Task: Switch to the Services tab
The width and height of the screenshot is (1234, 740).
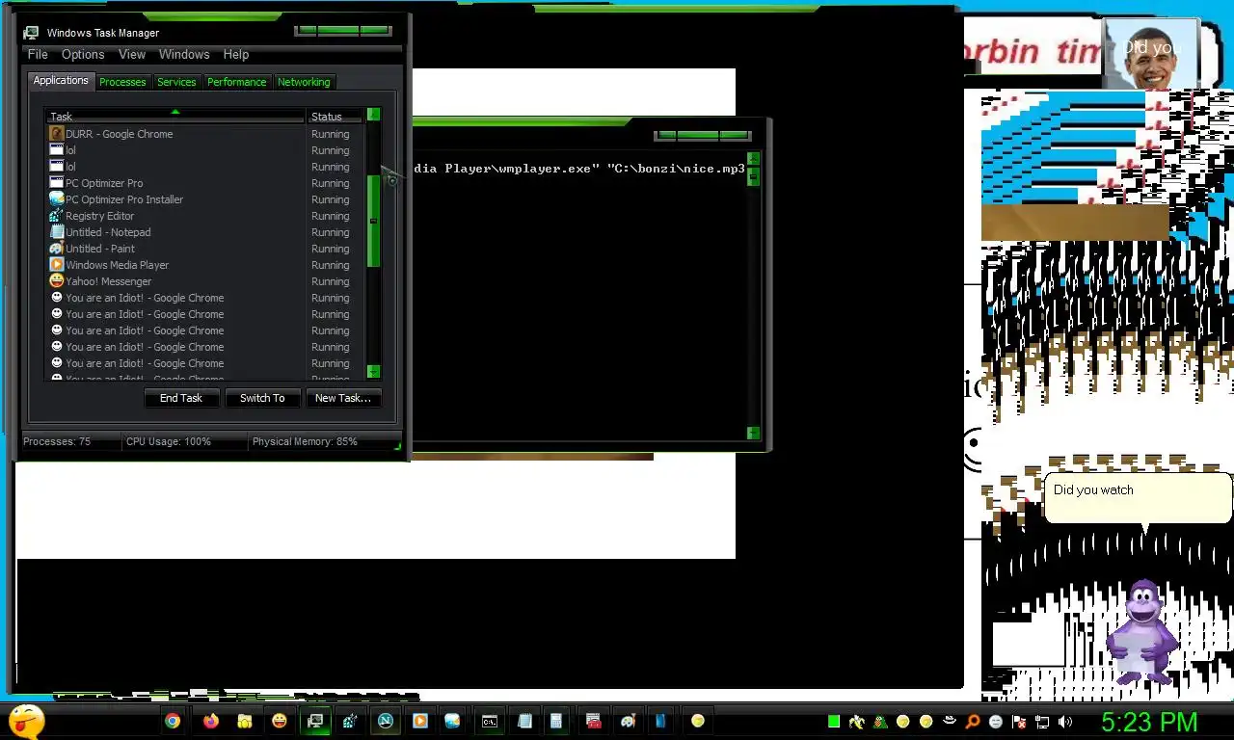Action: (x=176, y=82)
